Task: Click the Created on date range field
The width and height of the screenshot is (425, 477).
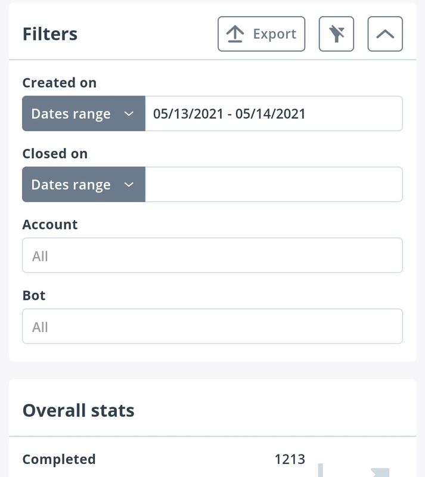Action: point(274,113)
